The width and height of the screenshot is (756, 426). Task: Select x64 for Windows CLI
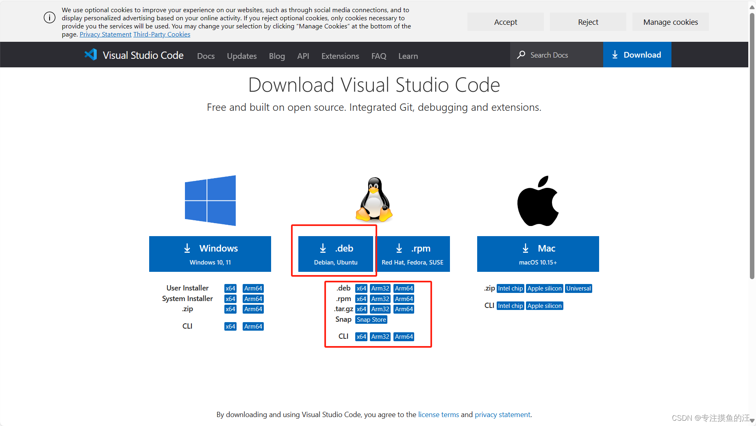point(230,327)
